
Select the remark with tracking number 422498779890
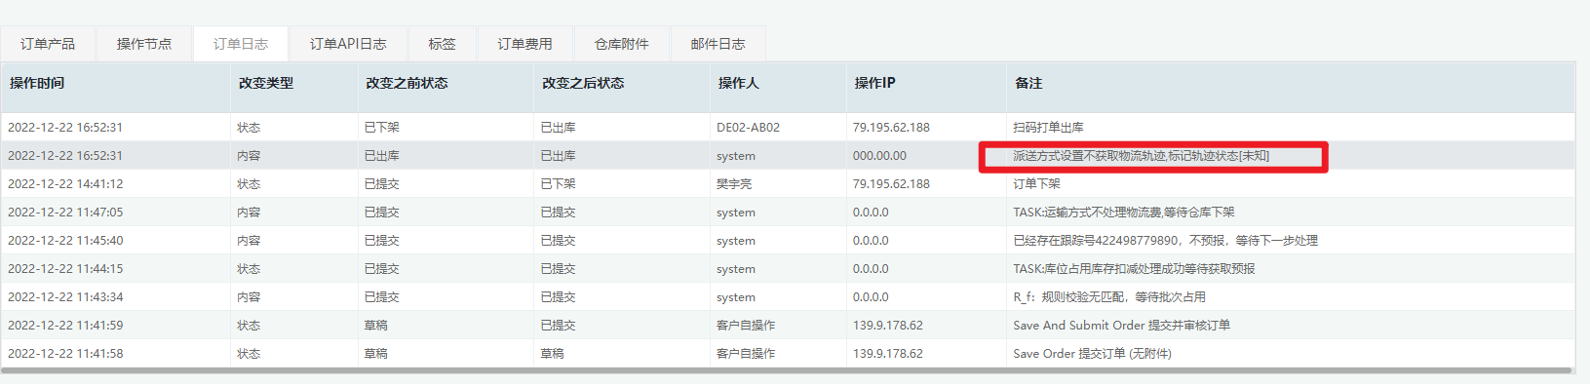1165,241
